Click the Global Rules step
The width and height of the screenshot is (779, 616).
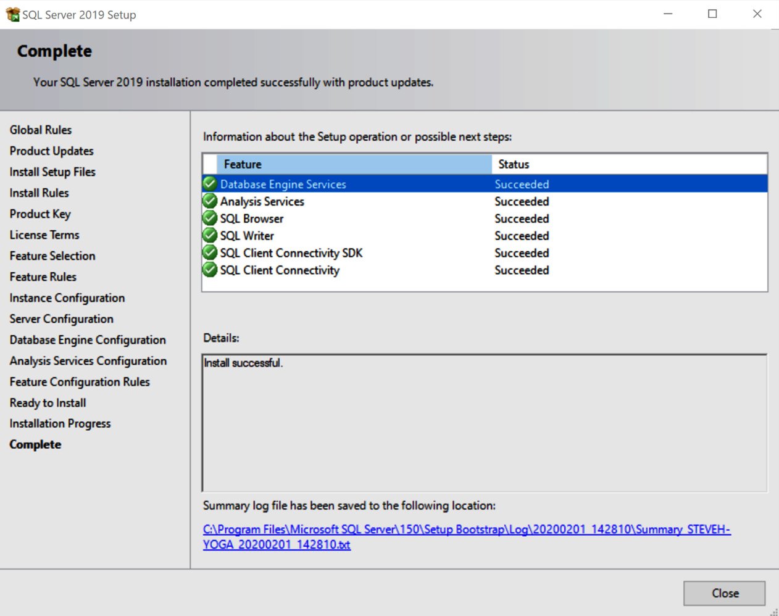pos(41,130)
